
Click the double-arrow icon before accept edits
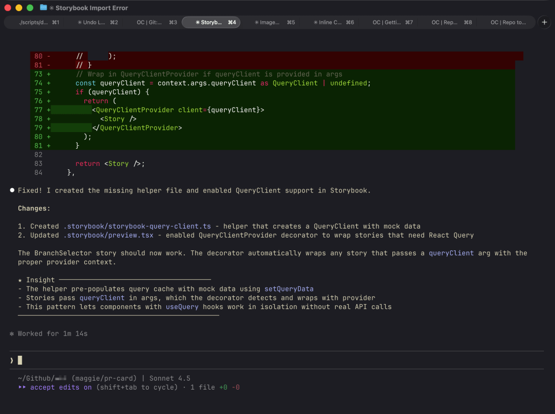click(x=22, y=387)
